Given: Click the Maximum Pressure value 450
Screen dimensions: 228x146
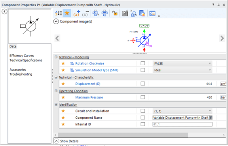Looking at the screenshot, I should click(182, 97).
